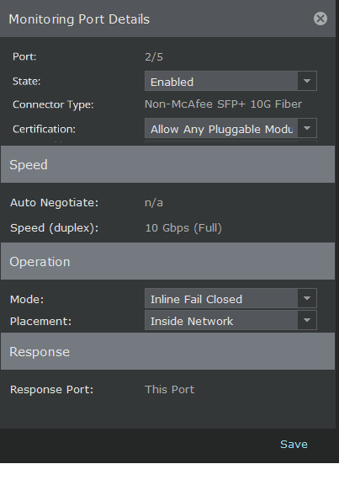This screenshot has width=339, height=480.
Task: Click the port value 2/5
Action: (x=154, y=57)
